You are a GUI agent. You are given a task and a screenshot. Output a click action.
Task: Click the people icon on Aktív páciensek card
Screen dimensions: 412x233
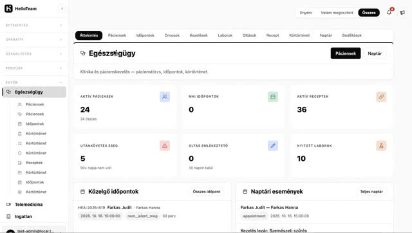point(165,97)
